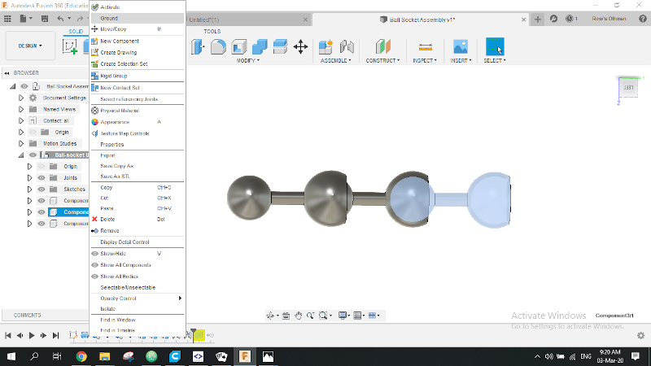
Task: Click the blue Select tool icon
Action: point(495,46)
